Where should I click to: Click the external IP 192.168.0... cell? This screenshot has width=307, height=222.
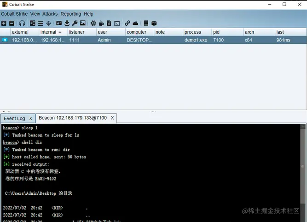coord(24,40)
